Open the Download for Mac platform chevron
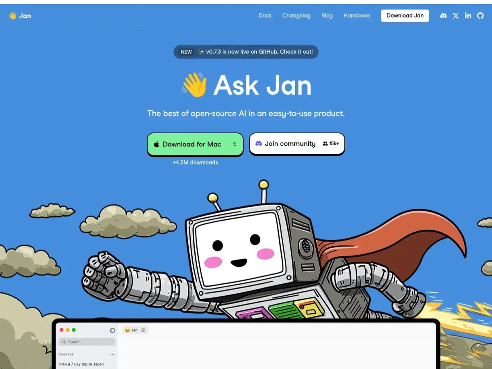This screenshot has height=369, width=492. pyautogui.click(x=235, y=144)
